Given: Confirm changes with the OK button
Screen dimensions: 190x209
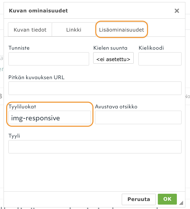Looking at the screenshot, I should click(x=167, y=199).
